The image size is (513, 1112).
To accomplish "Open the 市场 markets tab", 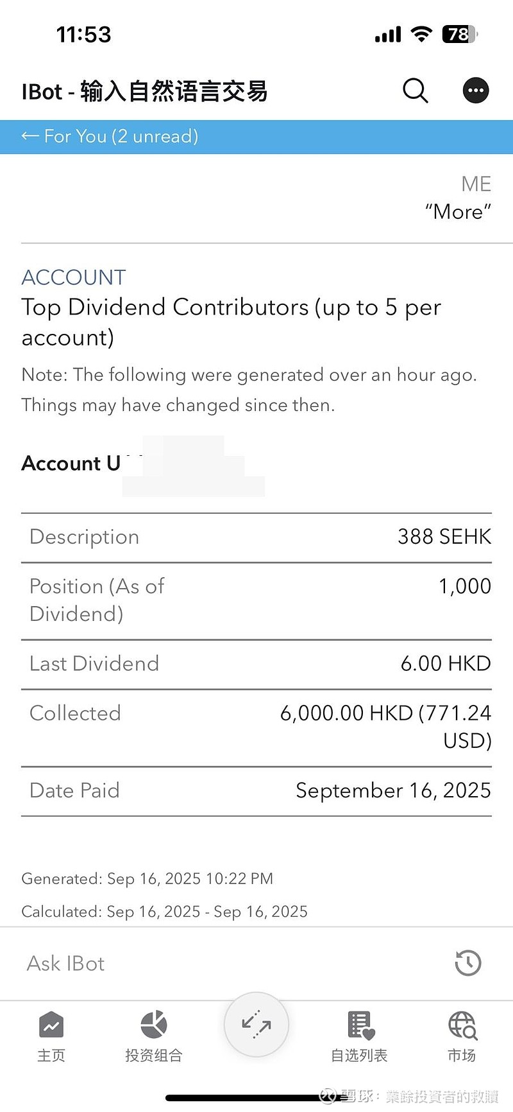I will click(x=462, y=1035).
